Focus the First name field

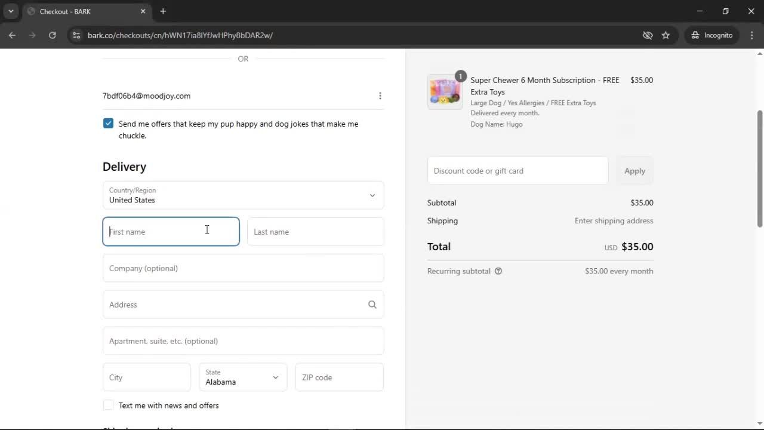point(171,232)
